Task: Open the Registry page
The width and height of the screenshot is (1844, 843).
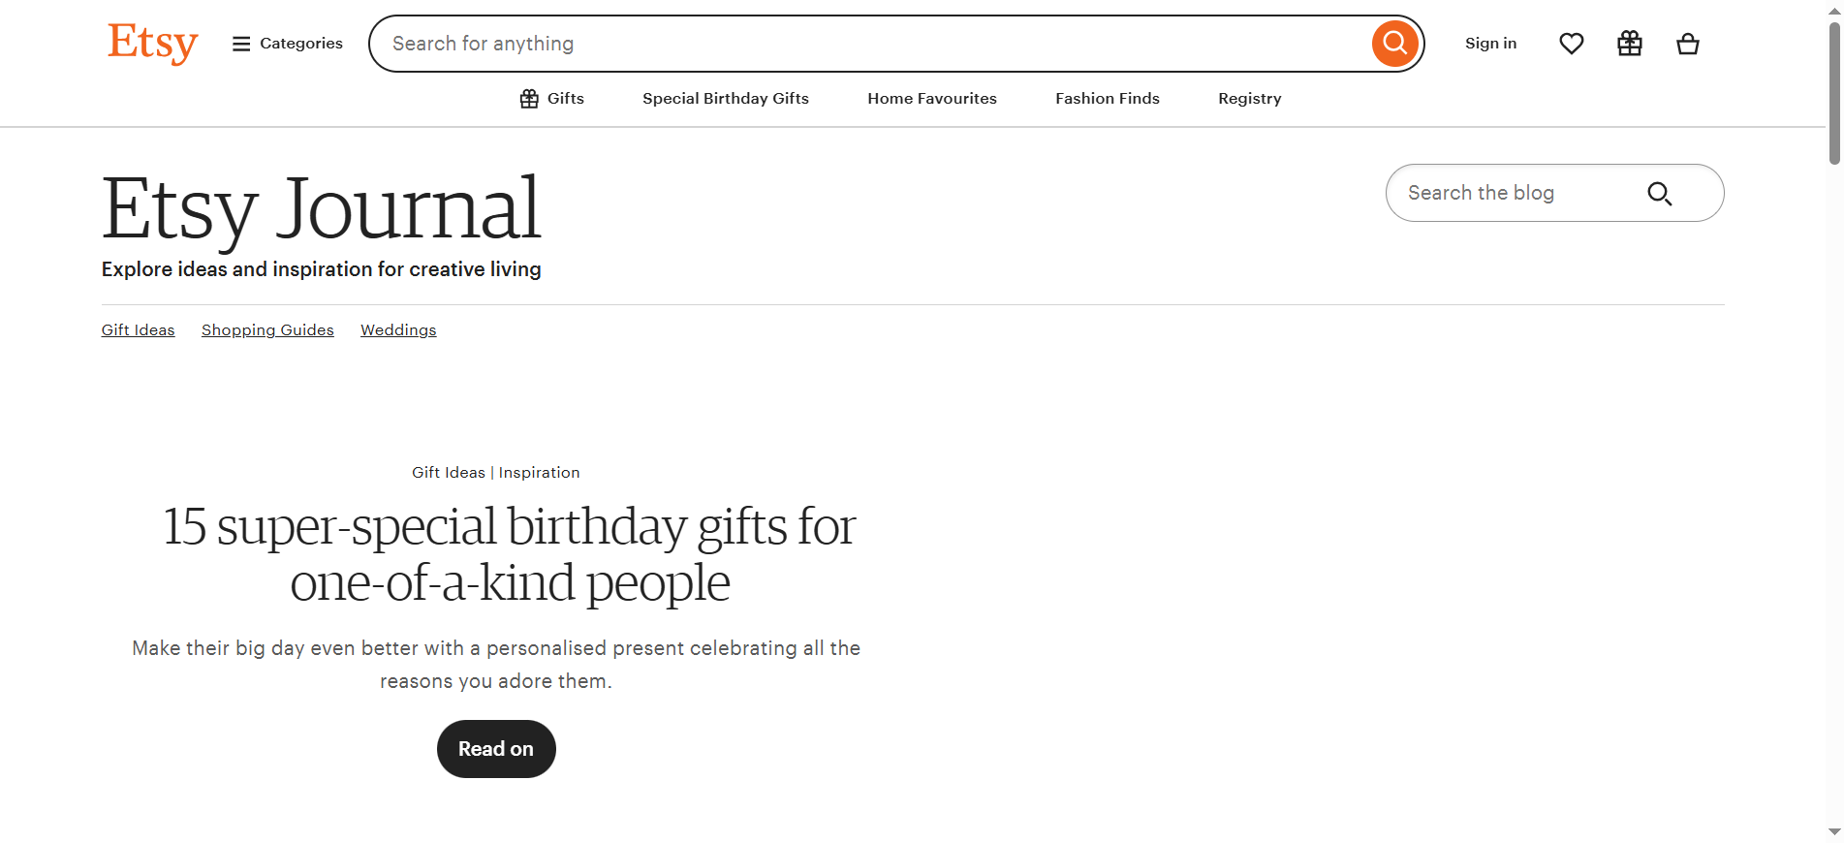Action: coord(1249,98)
